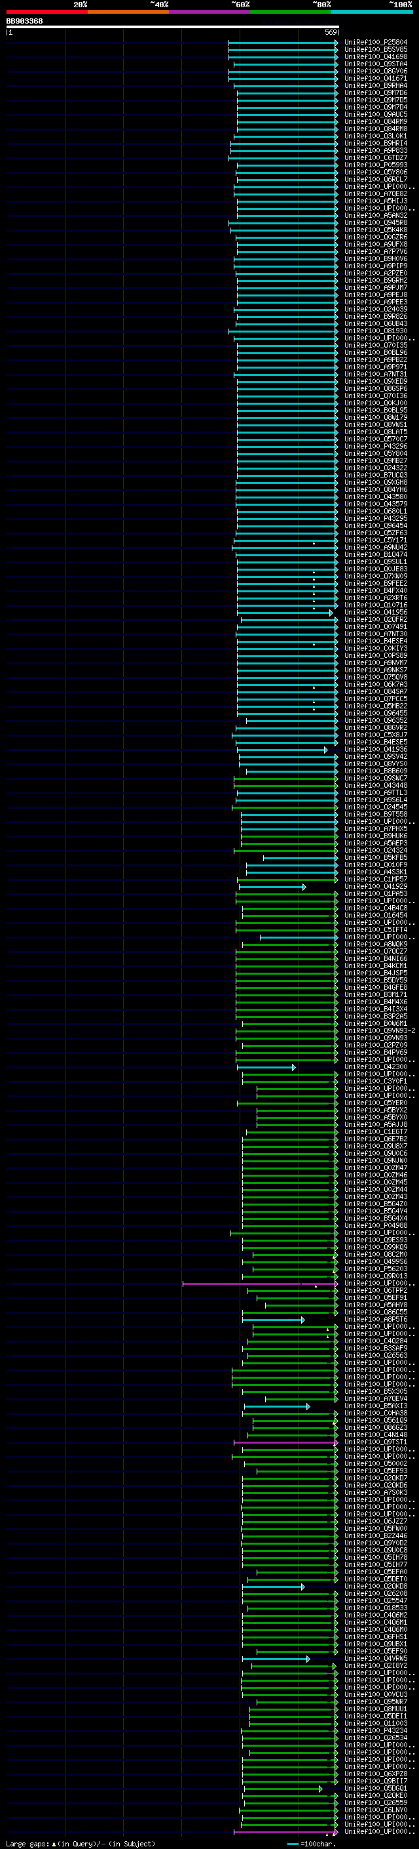The height and width of the screenshot is (1849, 419).
Task: Click the Large gaps legend text
Action: coord(81,1844)
